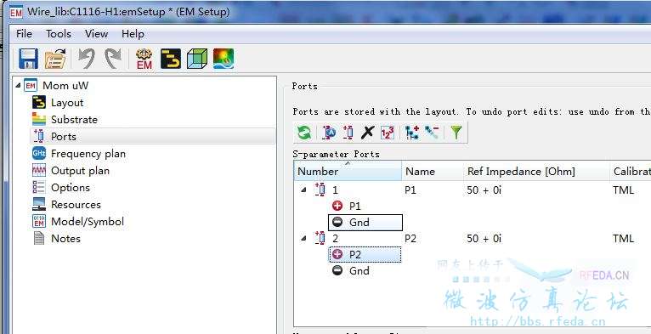Open Options in the setup tree

click(x=71, y=188)
